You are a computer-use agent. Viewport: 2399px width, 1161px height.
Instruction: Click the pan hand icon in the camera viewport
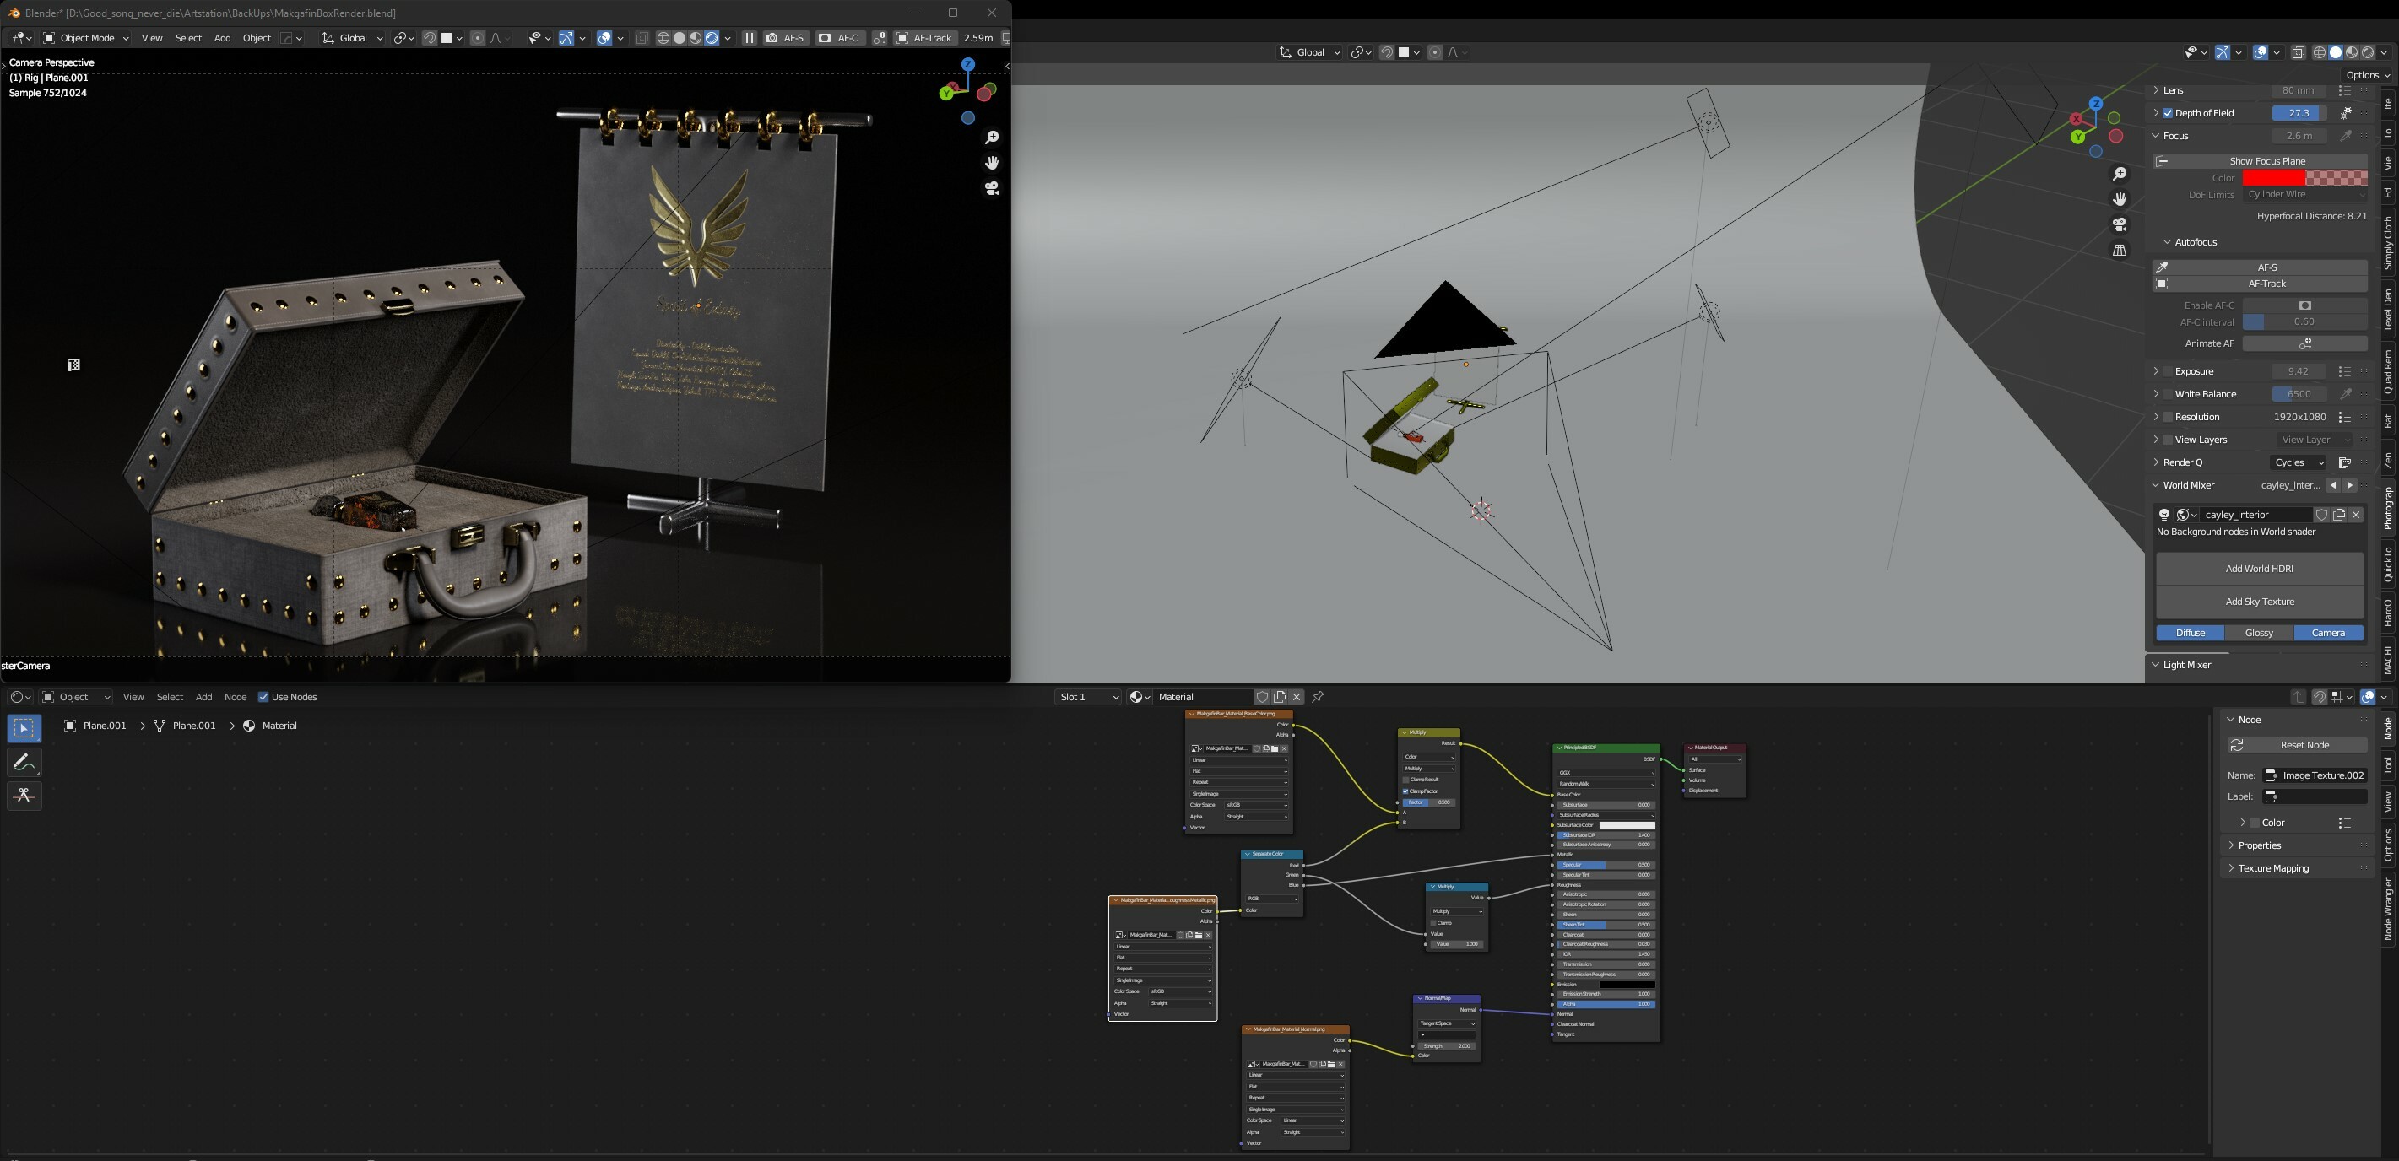(992, 163)
